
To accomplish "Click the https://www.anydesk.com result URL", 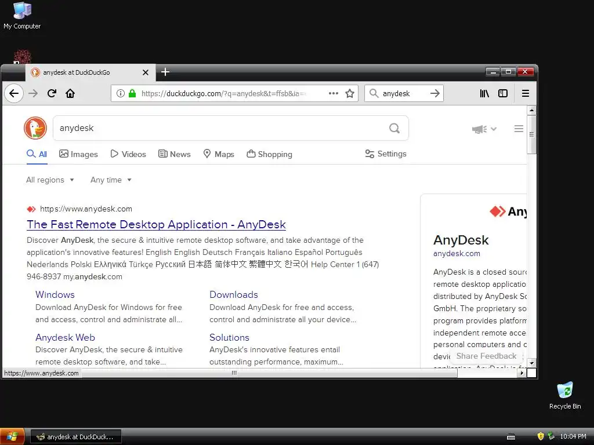I will [86, 209].
